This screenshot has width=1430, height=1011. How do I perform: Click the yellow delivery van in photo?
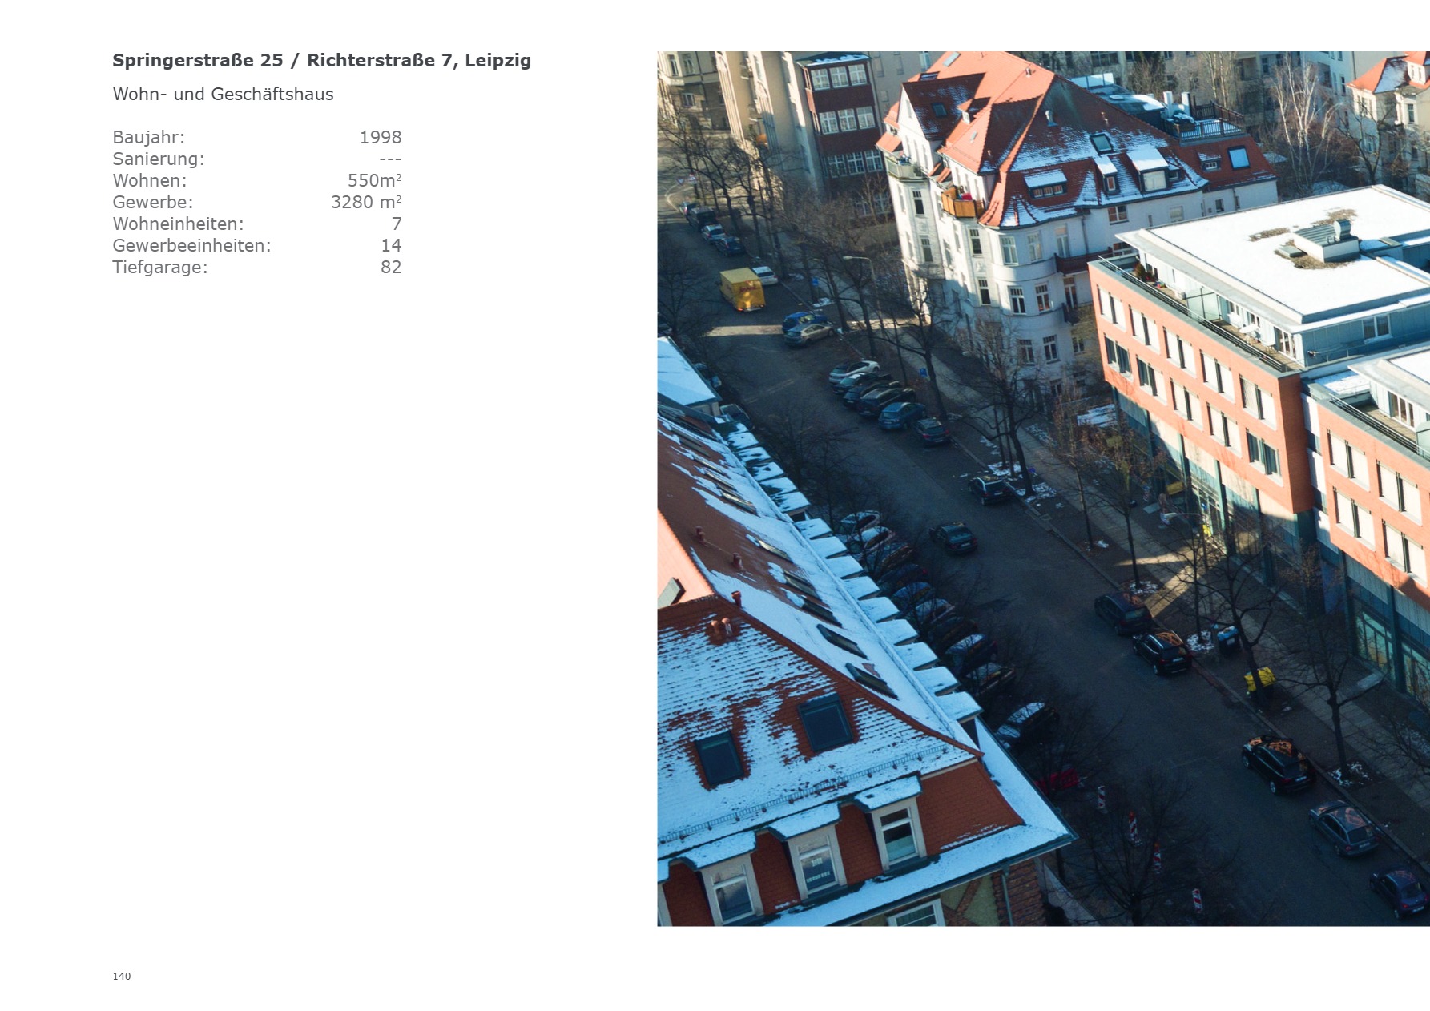pyautogui.click(x=742, y=290)
